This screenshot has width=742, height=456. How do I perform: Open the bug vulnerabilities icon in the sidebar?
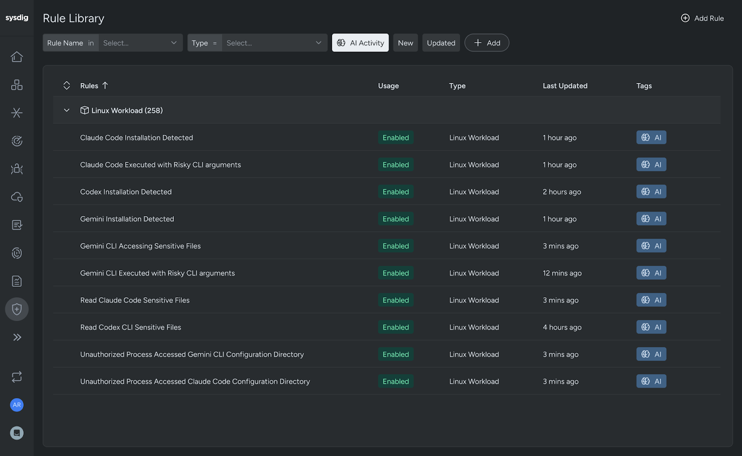(x=17, y=169)
